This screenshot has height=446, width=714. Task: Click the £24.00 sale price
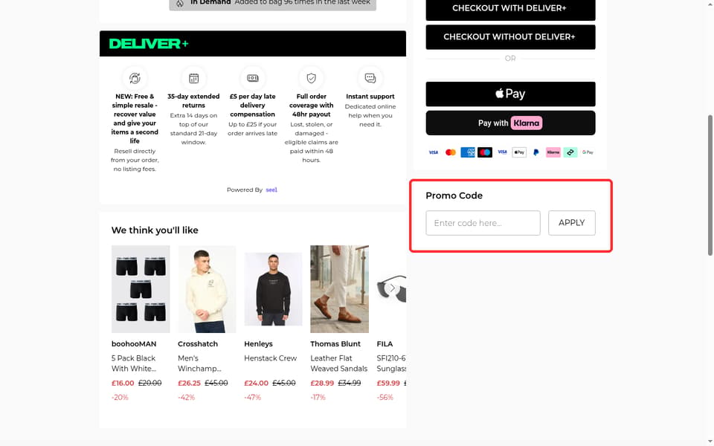point(256,384)
